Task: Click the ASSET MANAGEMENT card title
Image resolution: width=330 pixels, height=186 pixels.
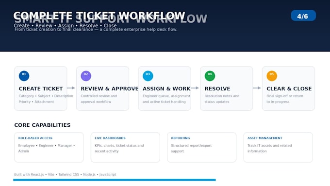Action: [265, 138]
